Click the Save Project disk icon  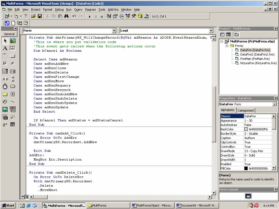pos(40,16)
